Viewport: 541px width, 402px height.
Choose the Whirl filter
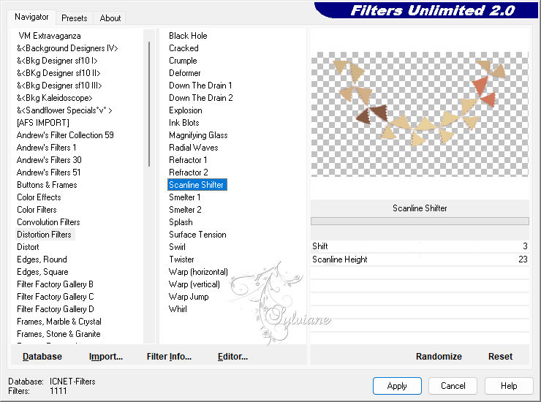pos(178,309)
